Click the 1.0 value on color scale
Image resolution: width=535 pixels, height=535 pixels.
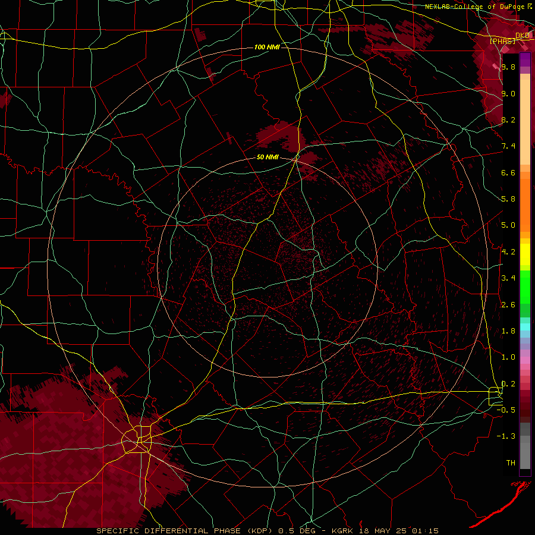(x=508, y=357)
